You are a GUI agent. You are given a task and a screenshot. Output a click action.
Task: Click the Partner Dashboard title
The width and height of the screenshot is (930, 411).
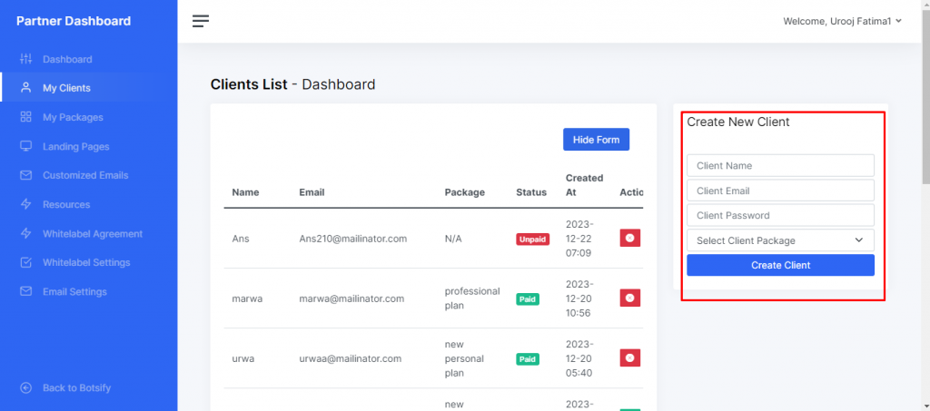click(x=74, y=21)
